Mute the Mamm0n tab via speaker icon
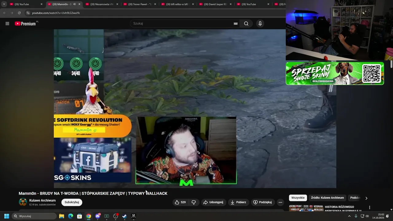Image resolution: width=393 pixels, height=221 pixels. coord(74,4)
